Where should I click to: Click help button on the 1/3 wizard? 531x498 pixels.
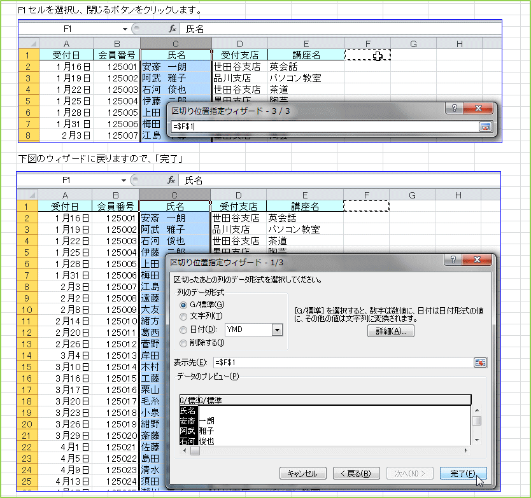click(x=453, y=259)
